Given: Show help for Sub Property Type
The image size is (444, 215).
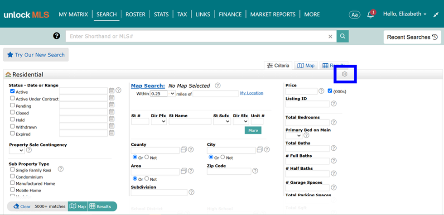Looking at the screenshot, I should pos(61,169).
